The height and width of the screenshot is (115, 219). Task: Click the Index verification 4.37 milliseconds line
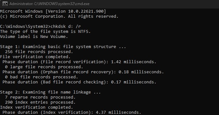pos(72,112)
